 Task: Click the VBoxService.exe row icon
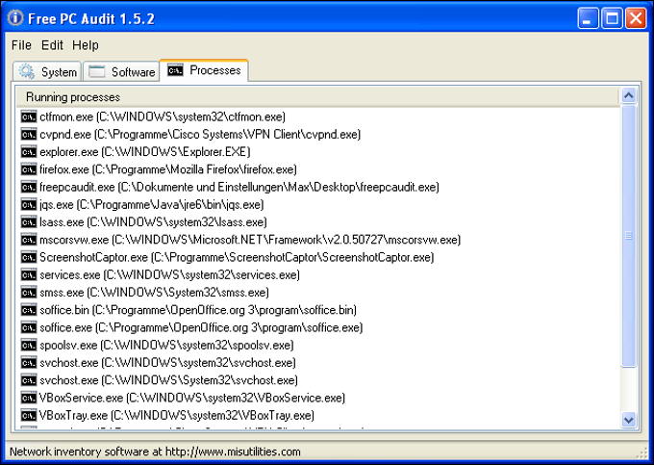tap(29, 398)
